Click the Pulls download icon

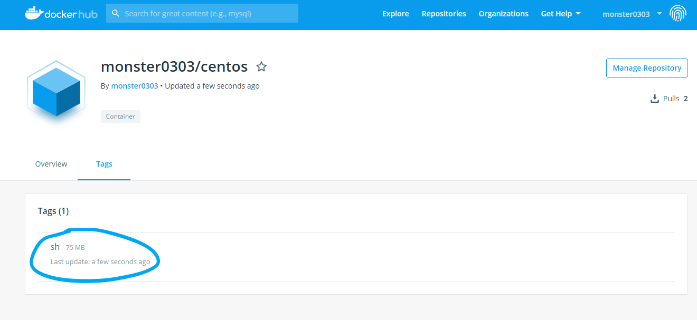pyautogui.click(x=655, y=99)
